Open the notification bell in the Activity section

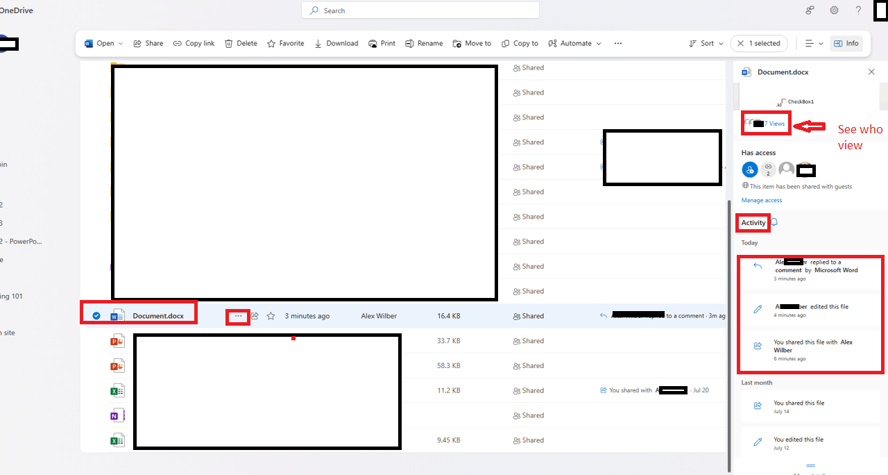774,222
